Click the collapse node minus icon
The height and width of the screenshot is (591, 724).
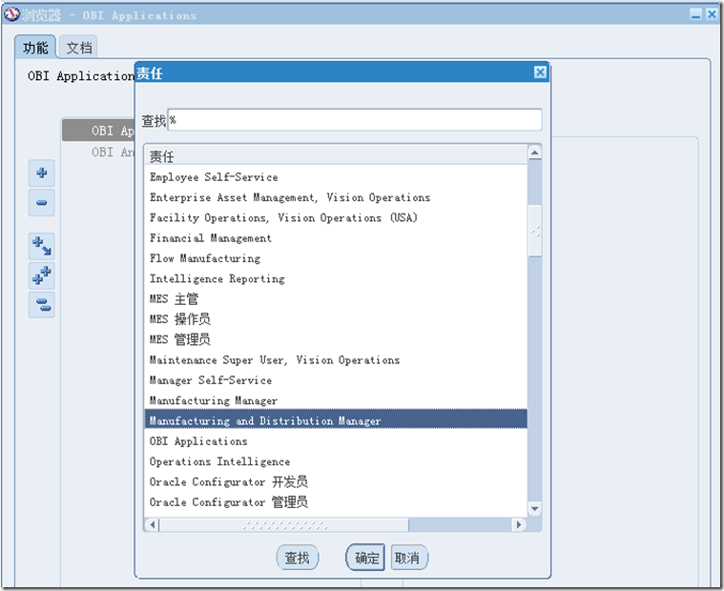(x=42, y=202)
